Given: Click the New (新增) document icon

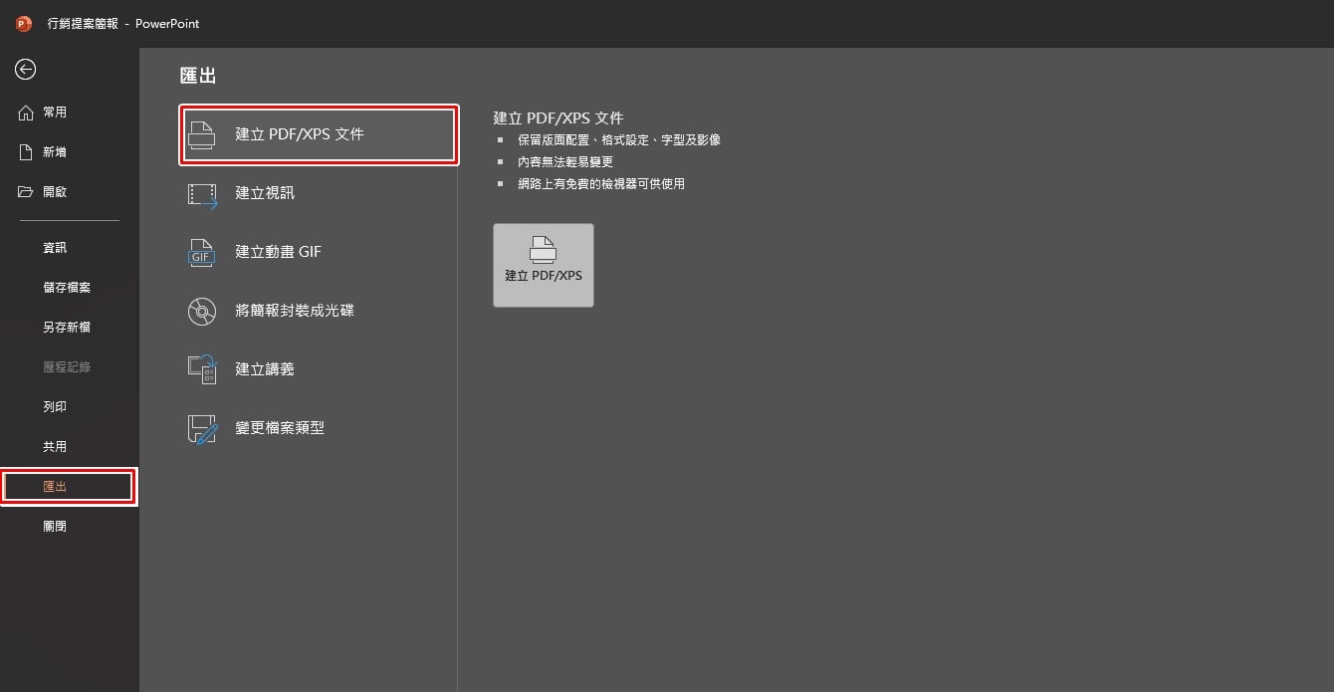Looking at the screenshot, I should click(26, 152).
